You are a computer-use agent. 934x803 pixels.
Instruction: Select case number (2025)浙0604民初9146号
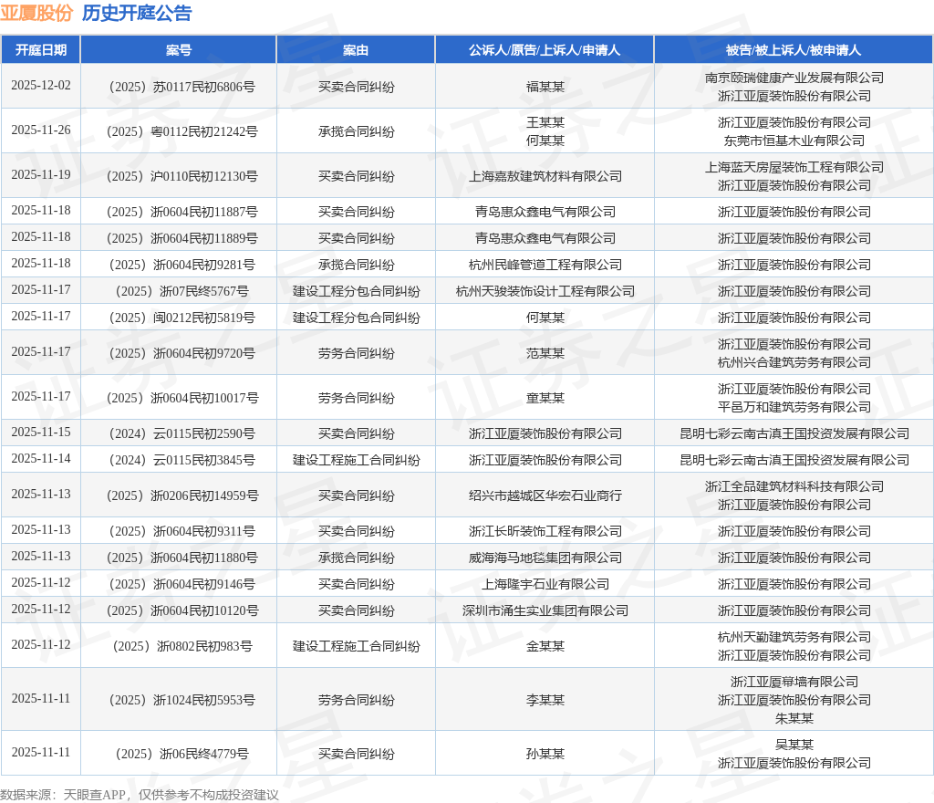[182, 584]
